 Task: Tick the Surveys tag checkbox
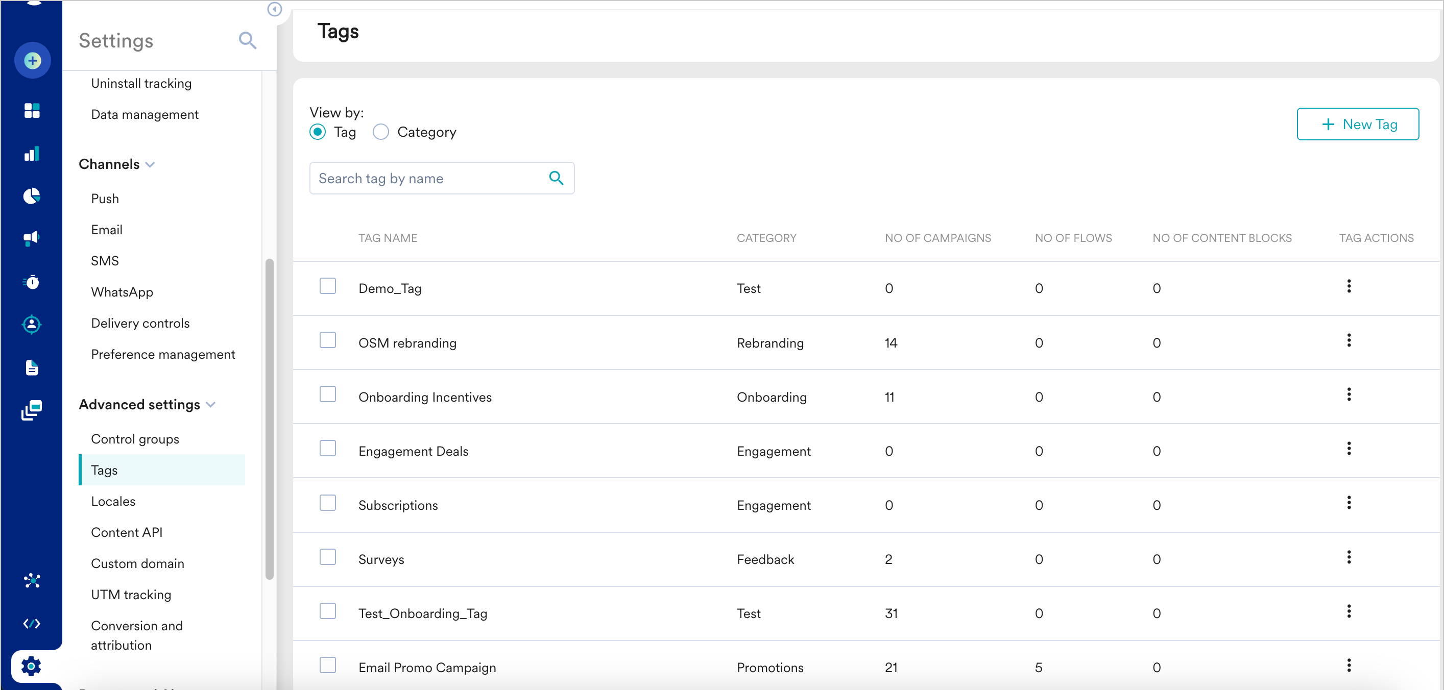click(328, 557)
